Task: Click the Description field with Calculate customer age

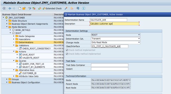Action: pyautogui.click(x=114, y=24)
